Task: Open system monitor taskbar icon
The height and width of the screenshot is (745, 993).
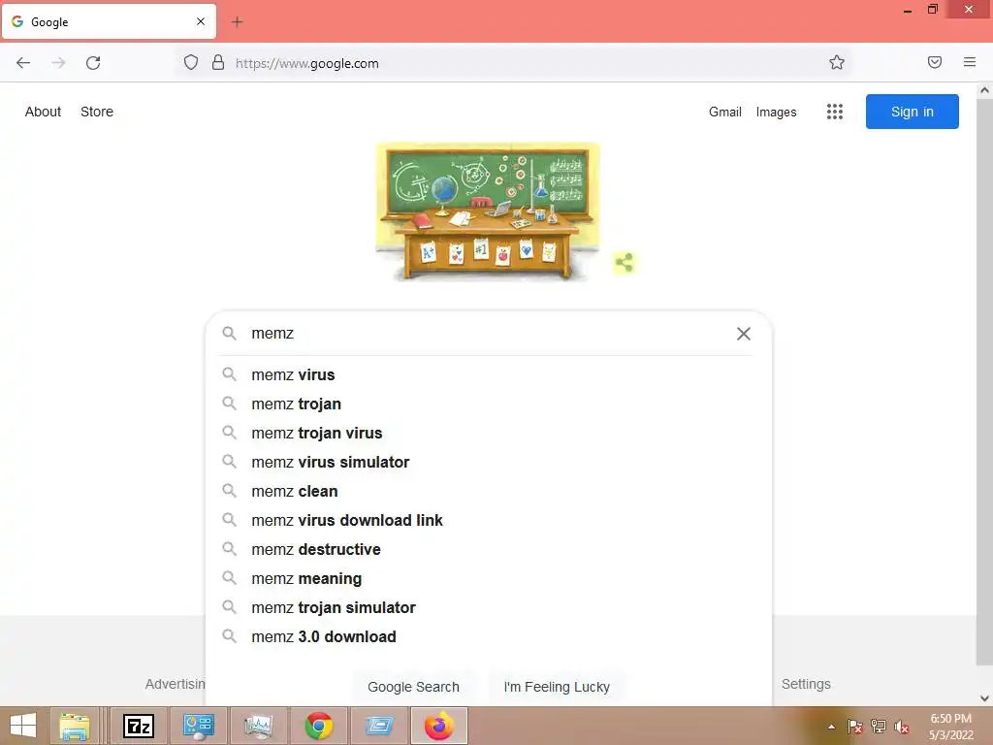Action: 258,726
